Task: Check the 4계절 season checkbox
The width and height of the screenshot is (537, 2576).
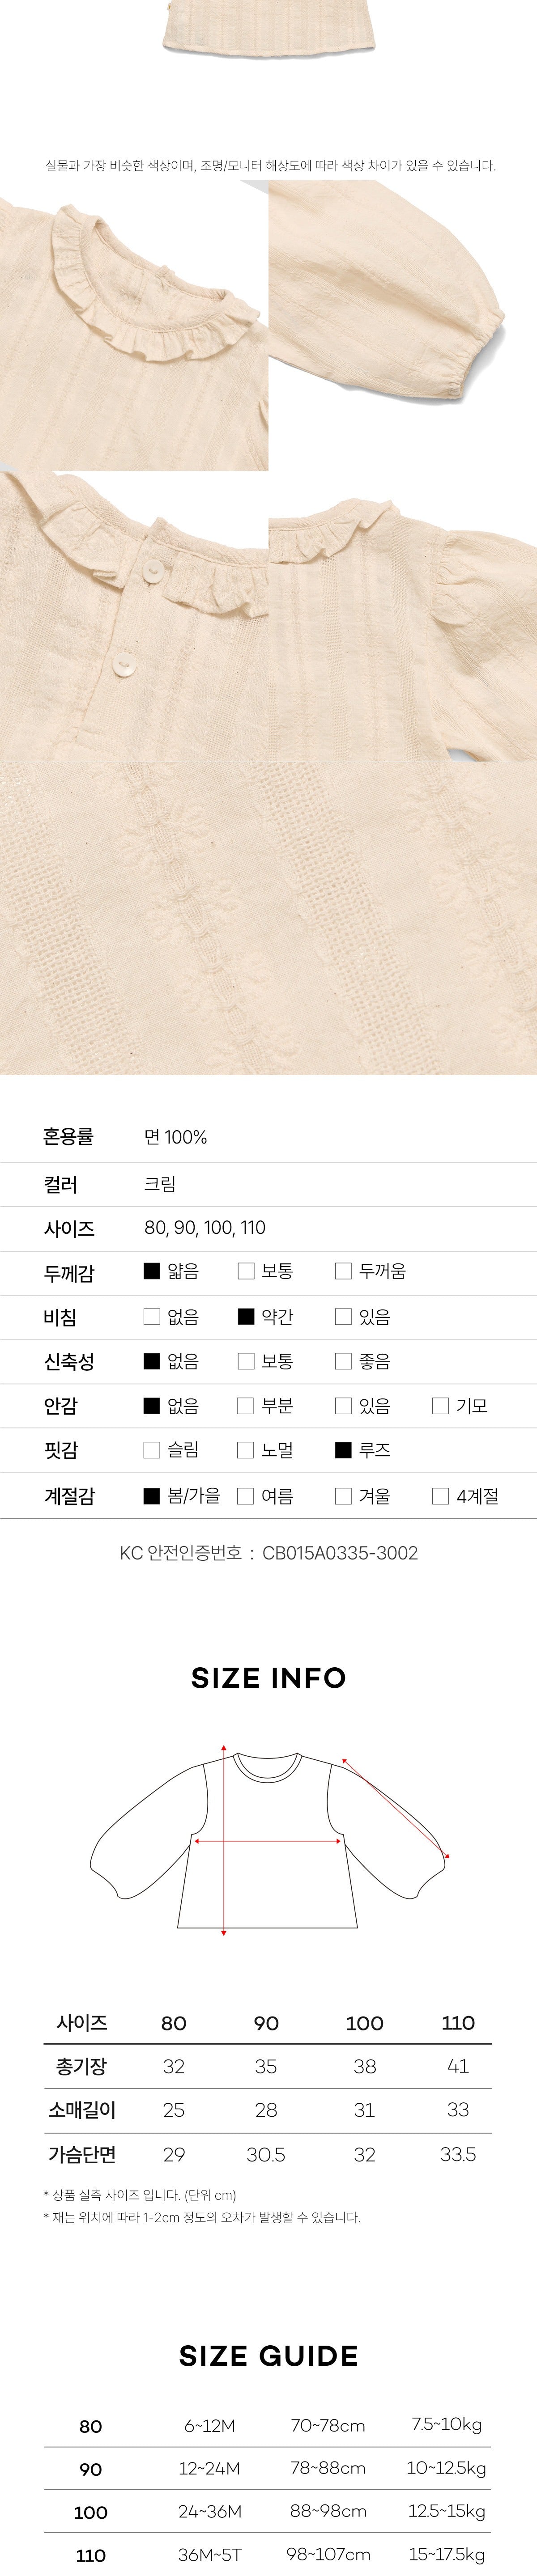Action: [440, 1496]
